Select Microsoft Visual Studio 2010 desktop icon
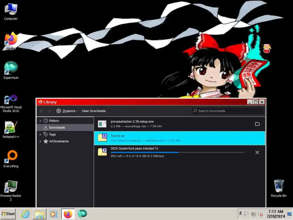 pos(11,103)
